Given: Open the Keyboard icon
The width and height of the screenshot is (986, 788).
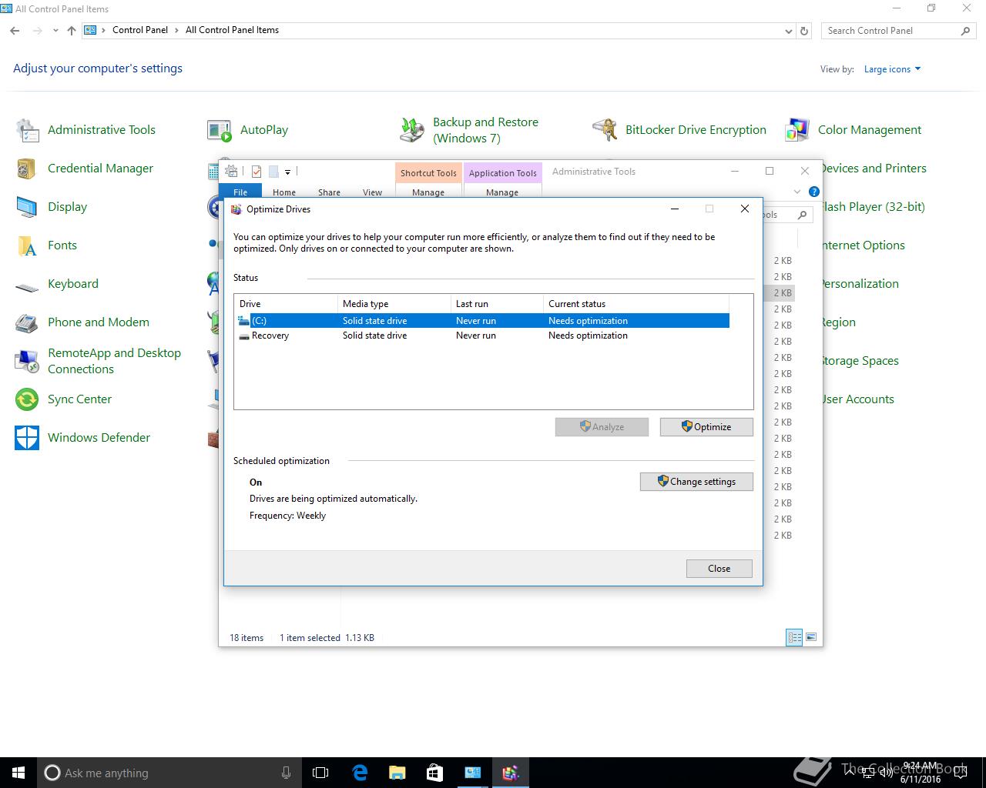Looking at the screenshot, I should (27, 288).
